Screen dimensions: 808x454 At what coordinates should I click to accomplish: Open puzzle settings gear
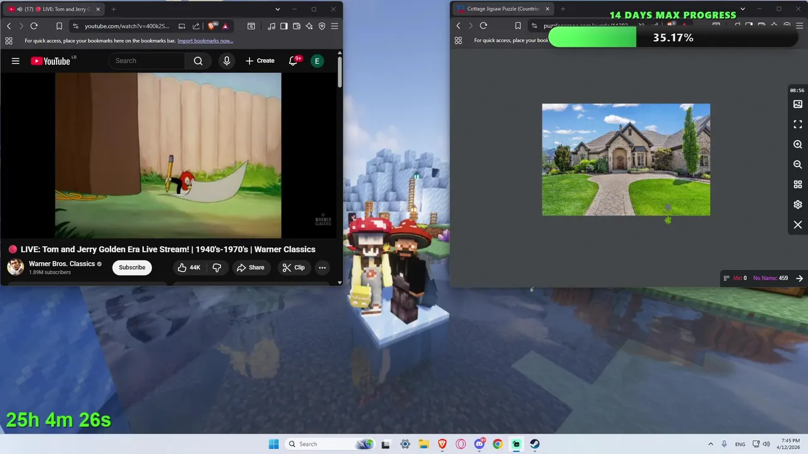pos(798,204)
